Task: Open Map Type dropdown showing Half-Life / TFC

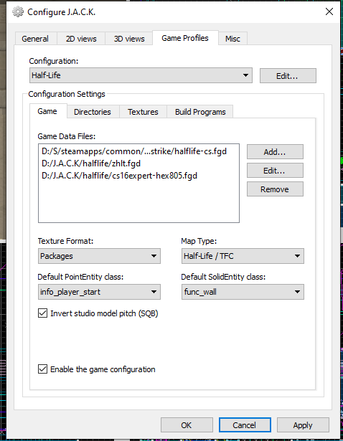Action: coord(243,256)
